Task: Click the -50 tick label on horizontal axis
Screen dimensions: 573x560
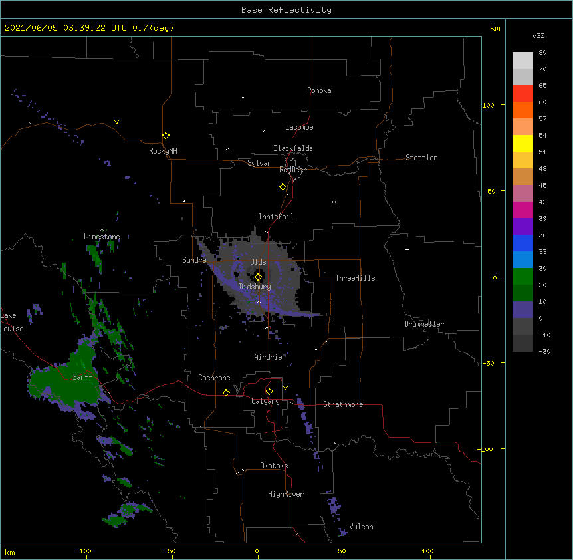Action: pos(170,551)
